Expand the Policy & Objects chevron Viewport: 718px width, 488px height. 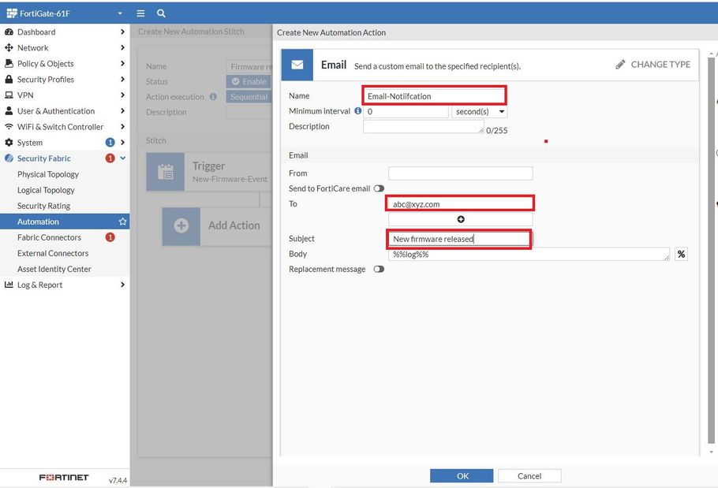click(122, 64)
